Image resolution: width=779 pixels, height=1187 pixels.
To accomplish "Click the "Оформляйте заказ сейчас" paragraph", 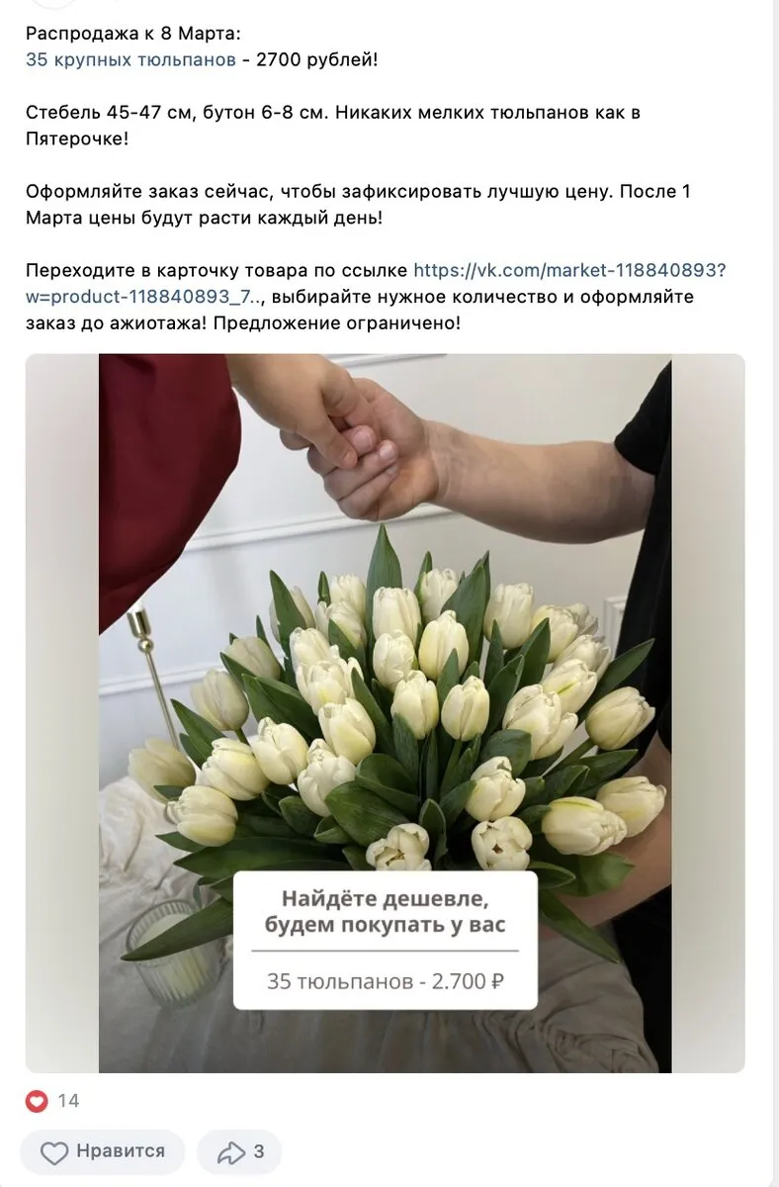I will (358, 204).
